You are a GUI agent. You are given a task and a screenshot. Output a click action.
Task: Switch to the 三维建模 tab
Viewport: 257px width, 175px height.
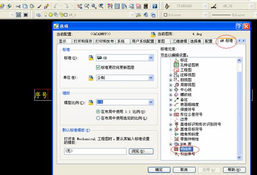pos(180,42)
